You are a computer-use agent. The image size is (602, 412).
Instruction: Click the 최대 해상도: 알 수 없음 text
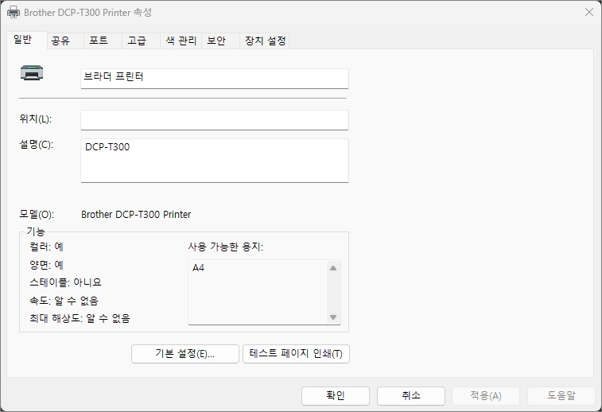tap(80, 318)
